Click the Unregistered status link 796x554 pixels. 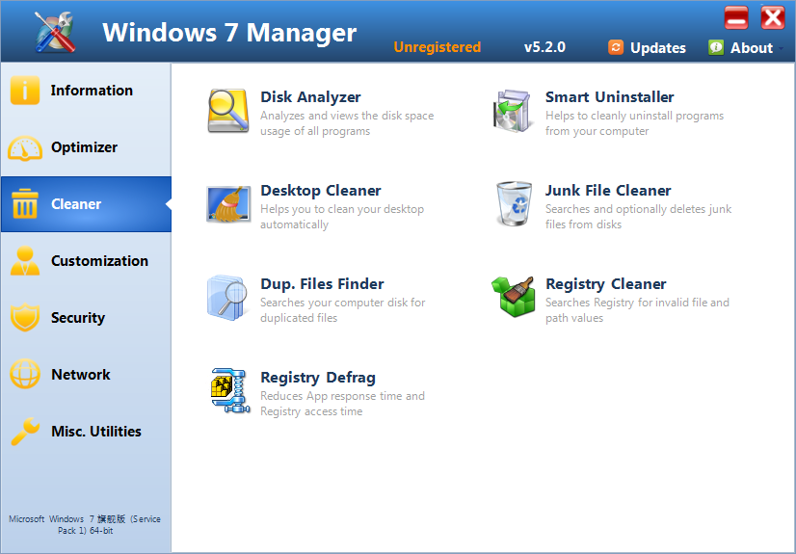point(437,47)
